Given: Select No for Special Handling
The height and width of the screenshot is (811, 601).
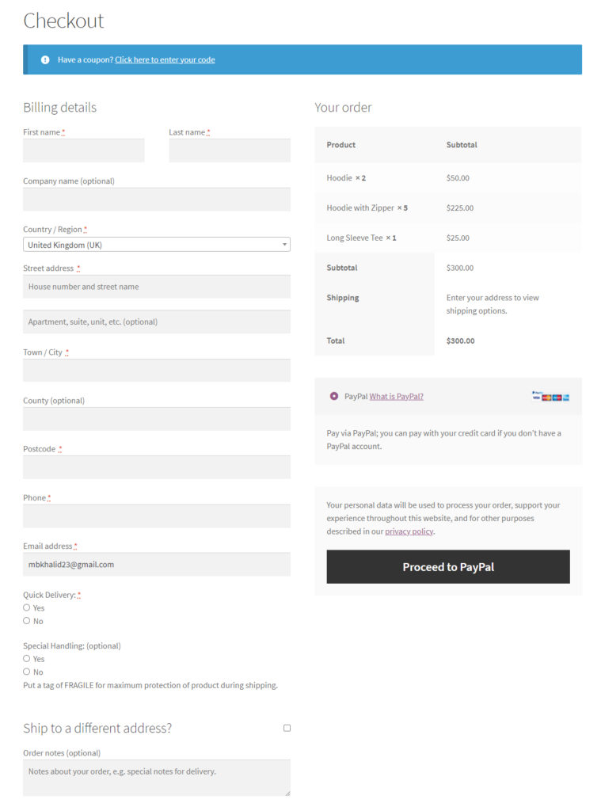Looking at the screenshot, I should tap(26, 672).
